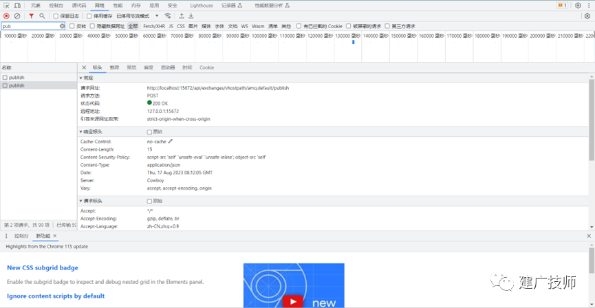Filter requests by CSS type

[181, 26]
